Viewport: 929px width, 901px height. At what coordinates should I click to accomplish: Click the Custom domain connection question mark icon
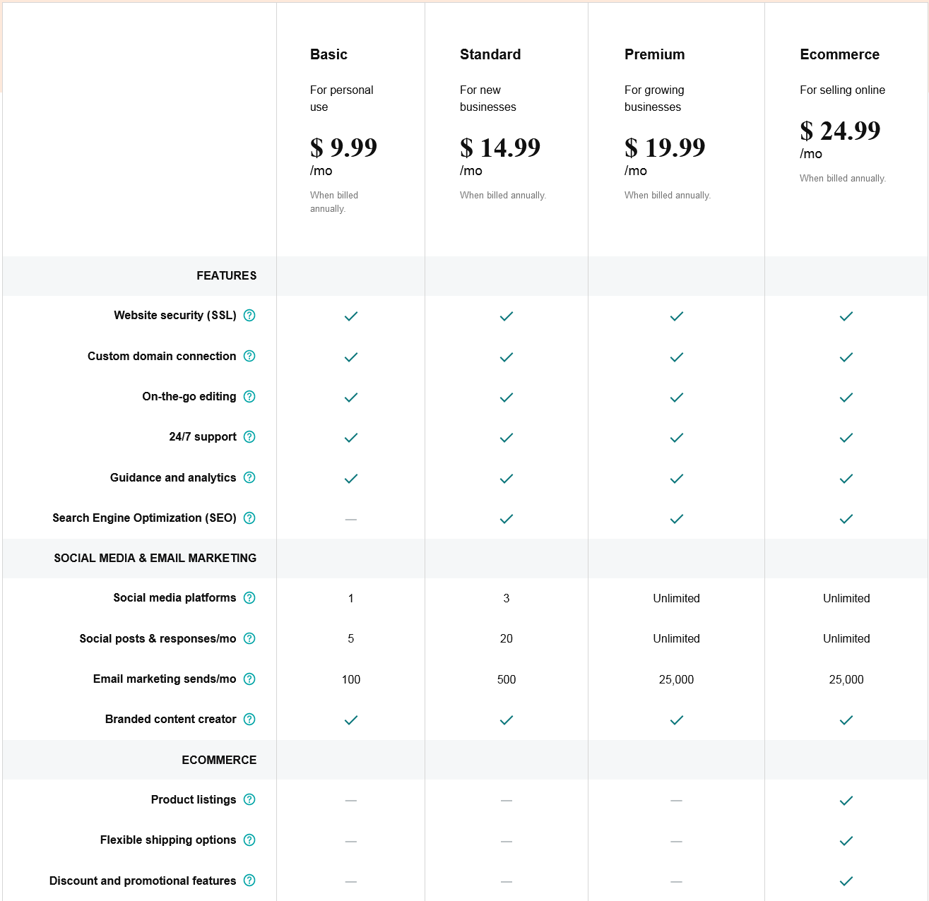pos(249,357)
